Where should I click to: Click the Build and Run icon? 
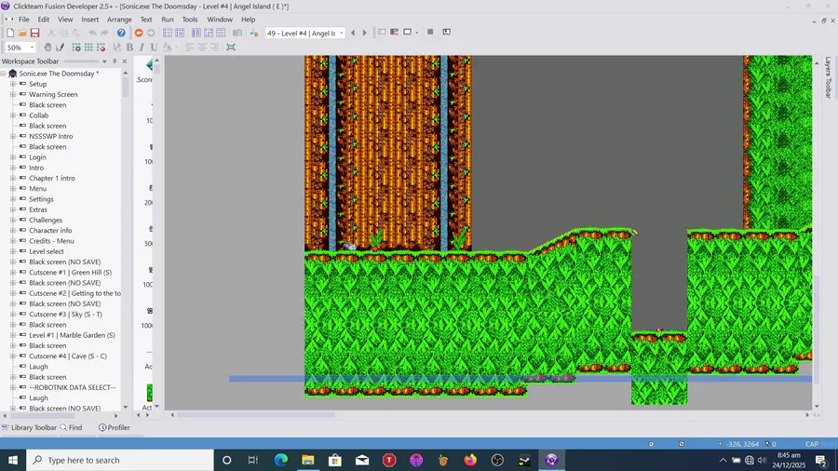coord(447,32)
